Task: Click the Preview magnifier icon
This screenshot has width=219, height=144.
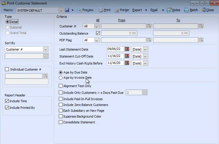Action: point(79,10)
